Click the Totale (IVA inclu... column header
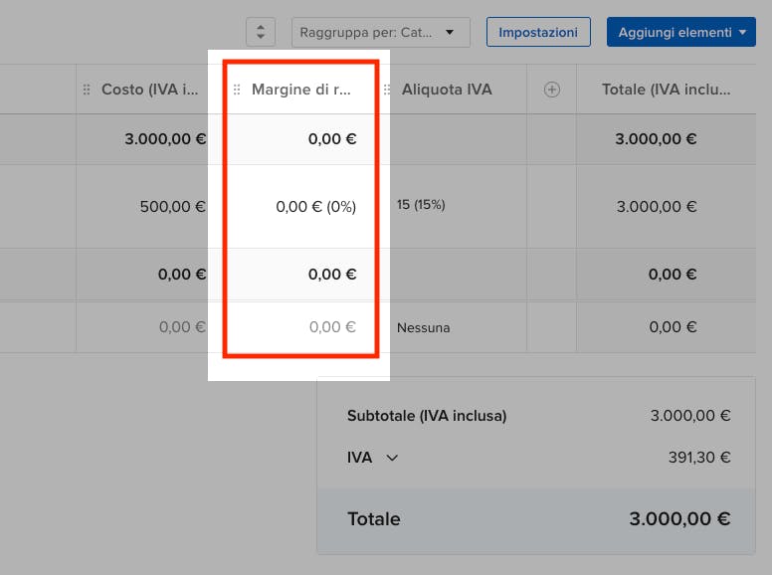The image size is (772, 575). click(666, 90)
